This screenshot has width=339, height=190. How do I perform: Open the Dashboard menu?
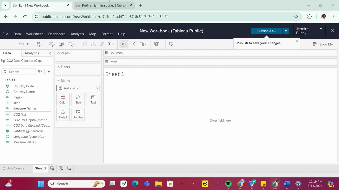[57, 34]
